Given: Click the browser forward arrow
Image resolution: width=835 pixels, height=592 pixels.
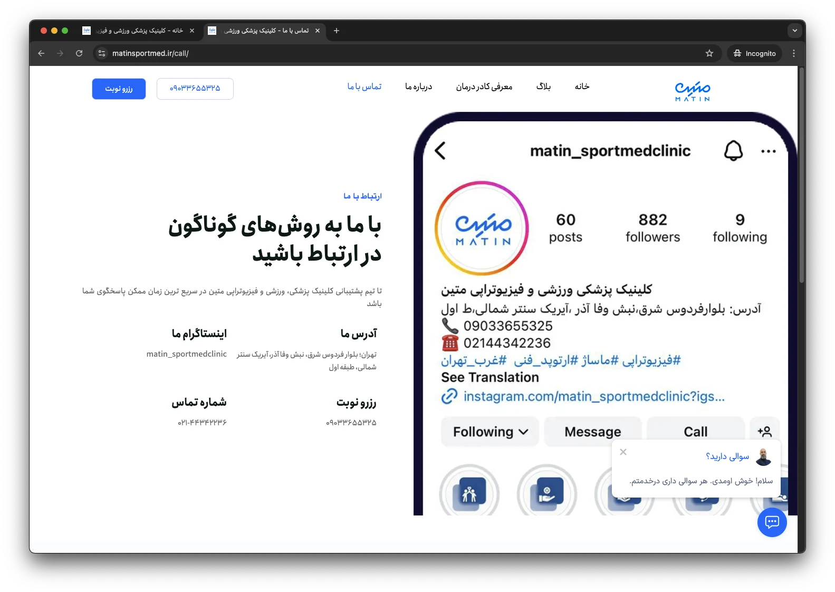Looking at the screenshot, I should click(60, 53).
